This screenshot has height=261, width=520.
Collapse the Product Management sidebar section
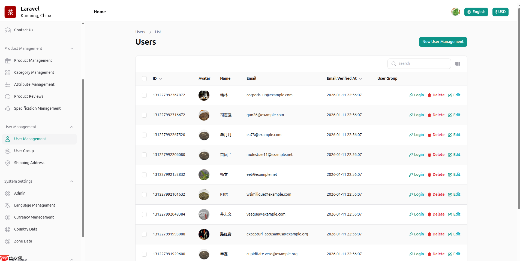[x=72, y=48]
